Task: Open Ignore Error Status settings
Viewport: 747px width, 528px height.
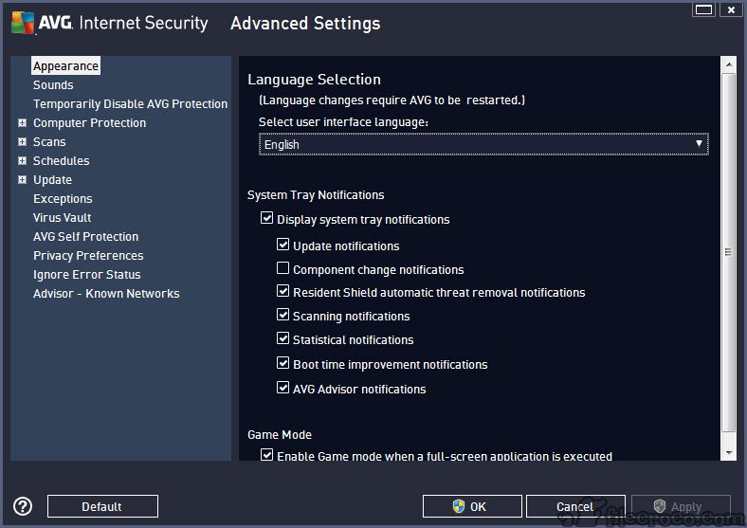Action: coord(86,275)
